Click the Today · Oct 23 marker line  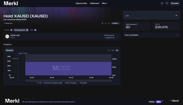click(18, 67)
